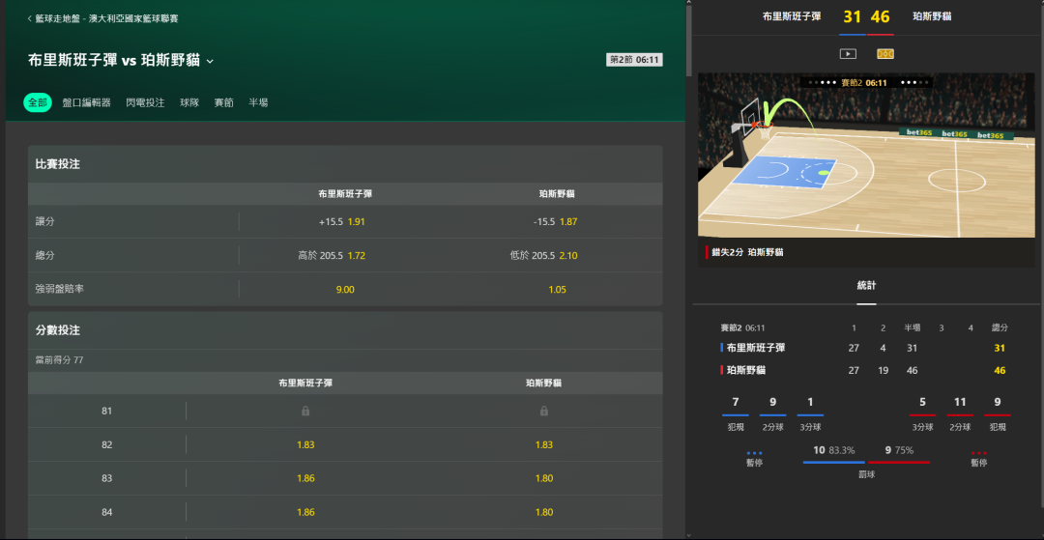Click the 珀斯野貓 犯規 count 9

(997, 402)
